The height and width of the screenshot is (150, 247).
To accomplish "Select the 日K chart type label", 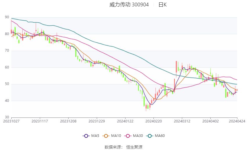I will pos(162,5).
